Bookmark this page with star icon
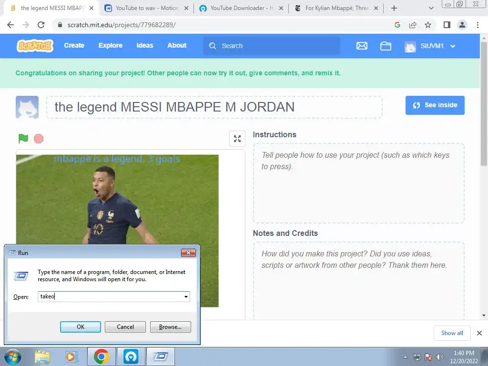 pos(428,25)
